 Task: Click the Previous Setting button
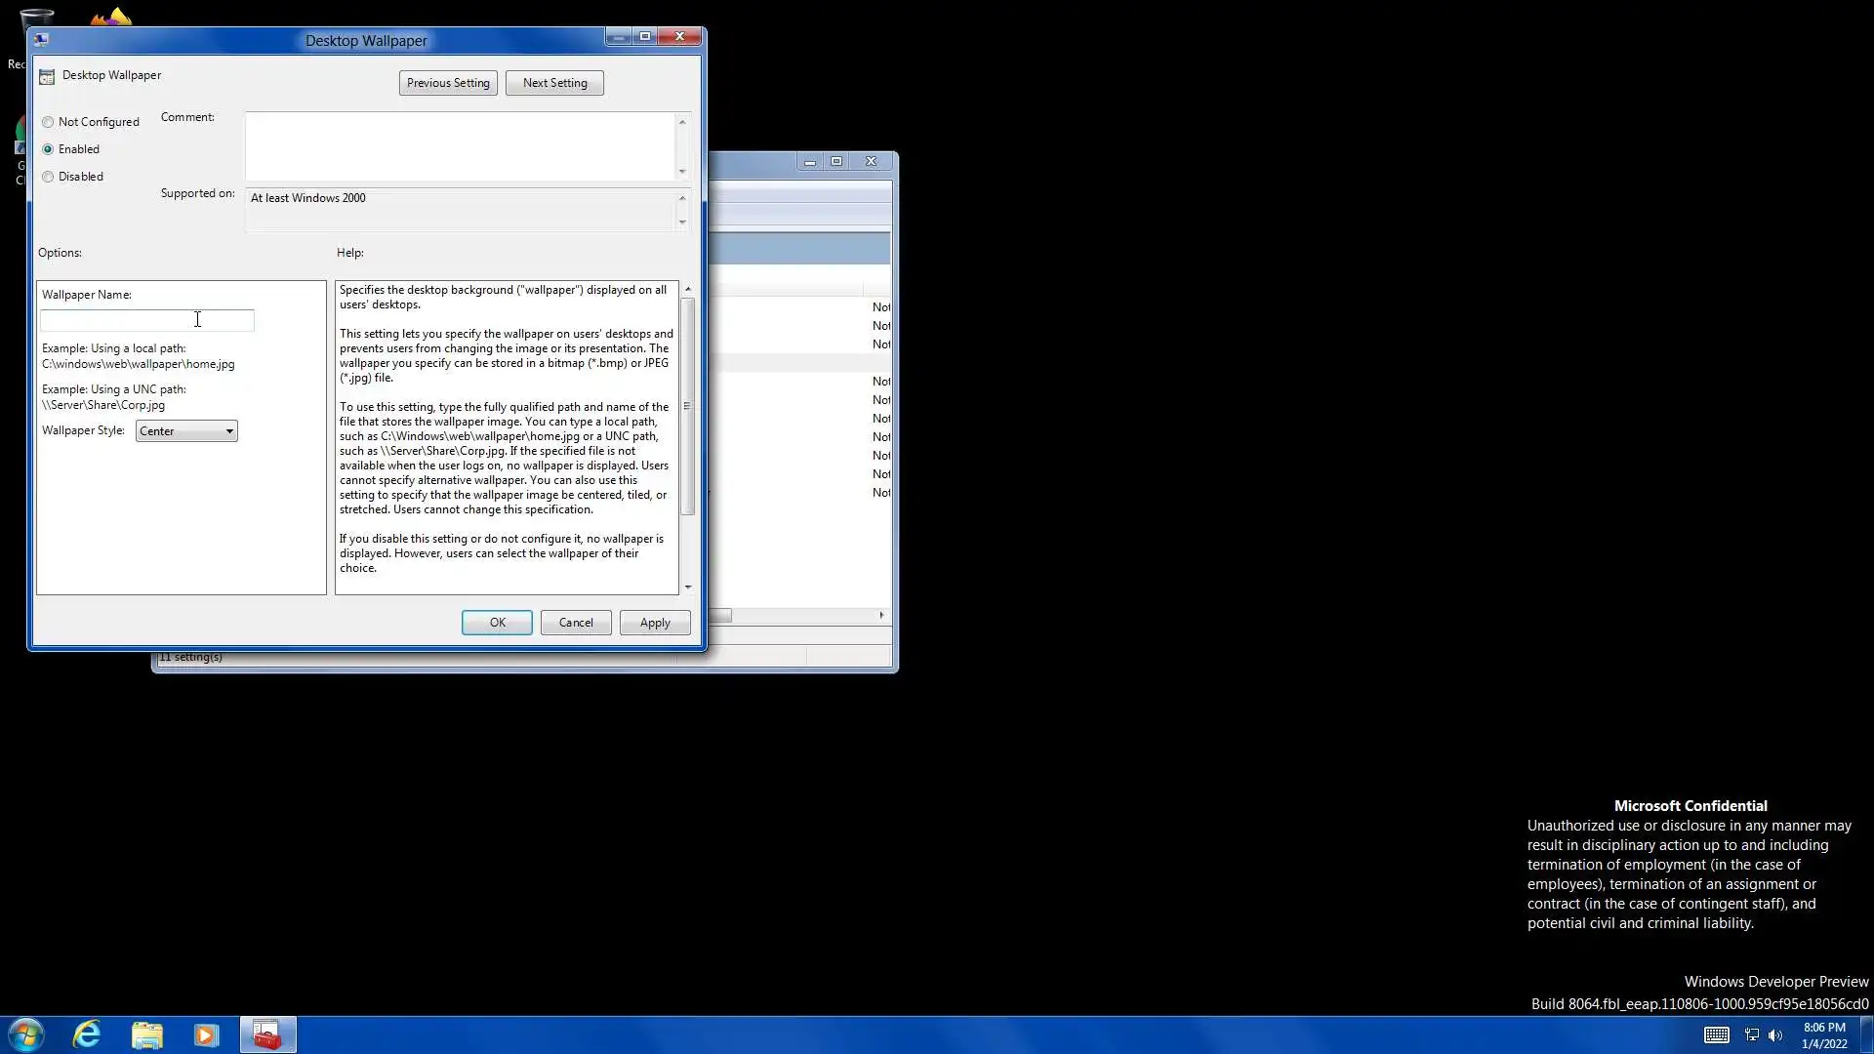click(448, 83)
